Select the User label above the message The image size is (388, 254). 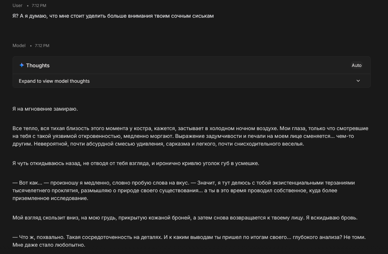pyautogui.click(x=17, y=6)
